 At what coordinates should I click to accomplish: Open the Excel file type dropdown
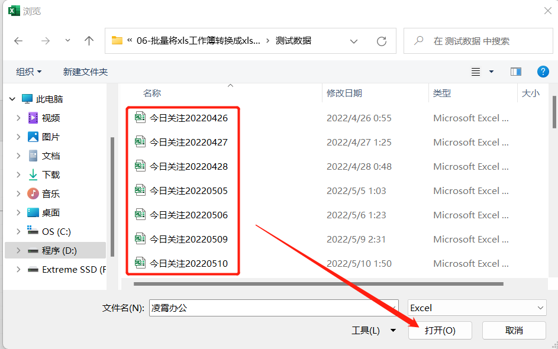477,308
